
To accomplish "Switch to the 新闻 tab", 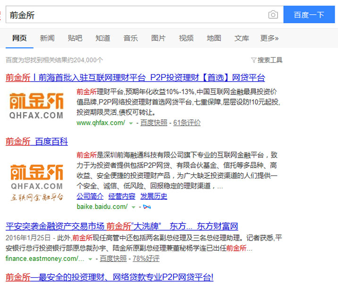I will pyautogui.click(x=47, y=38).
